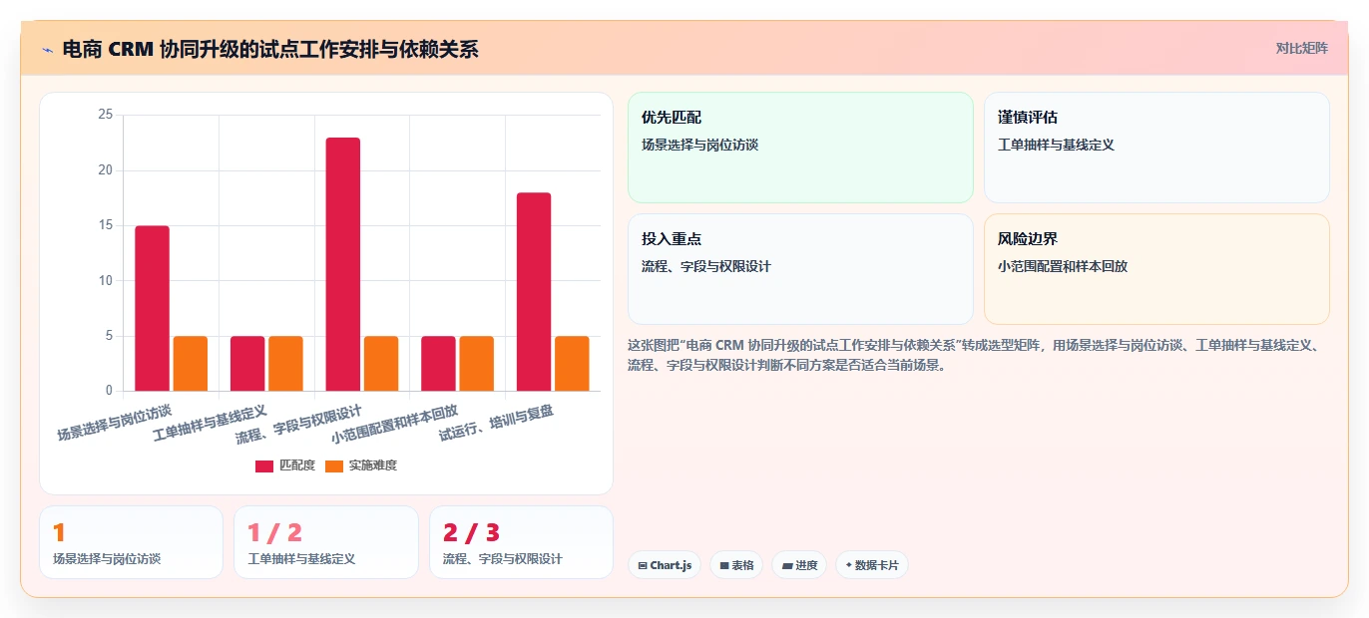The height and width of the screenshot is (618, 1369).
Task: Click the lightning icon beside the title
Action: 47,49
